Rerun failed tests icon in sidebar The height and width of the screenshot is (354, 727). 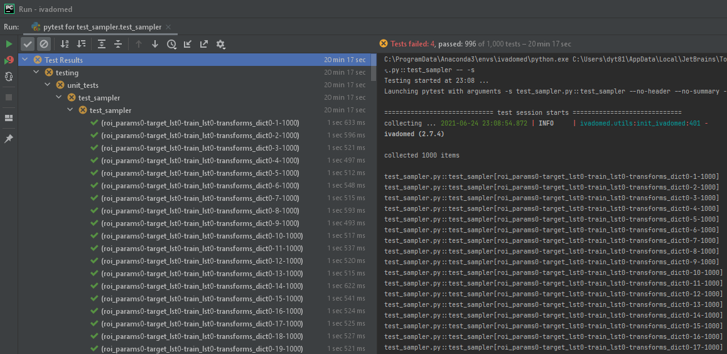[9, 60]
